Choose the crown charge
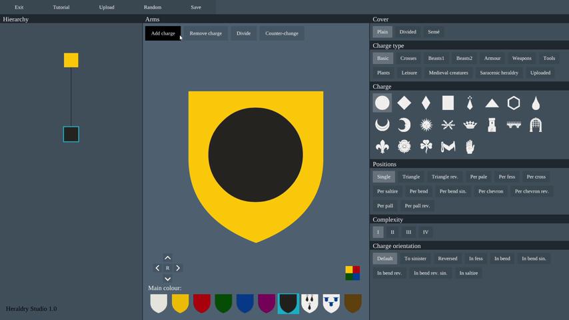The image size is (569, 320). [470, 125]
